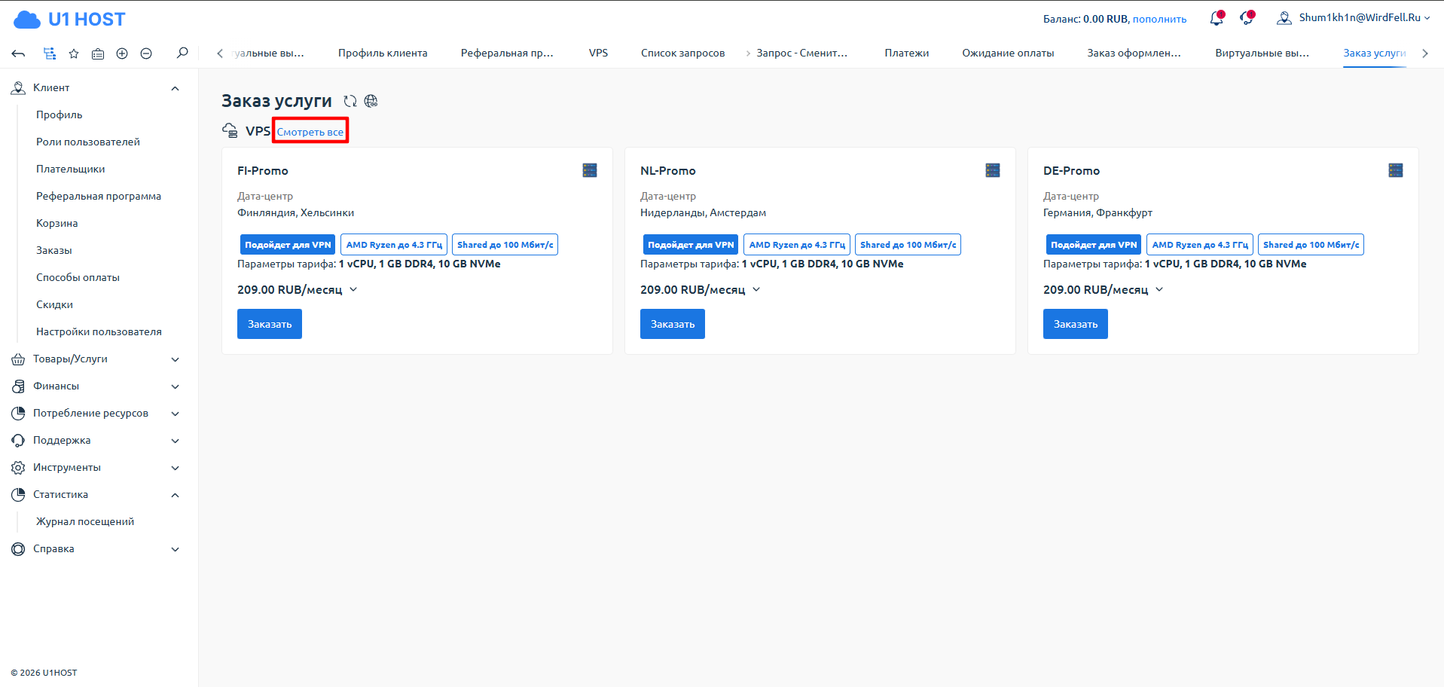The width and height of the screenshot is (1444, 687).
Task: Click the server icon on NL-Promo card
Action: point(993,170)
